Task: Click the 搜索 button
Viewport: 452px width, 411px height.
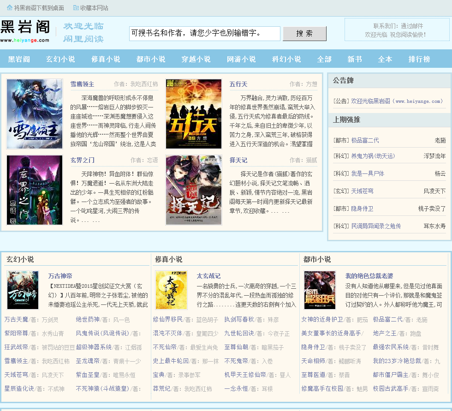Action: click(x=304, y=33)
